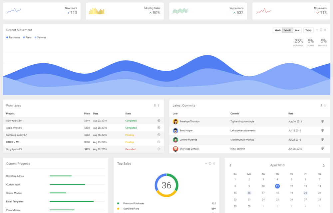
Task: Download the Latest Commits data
Action: pyautogui.click(x=321, y=105)
